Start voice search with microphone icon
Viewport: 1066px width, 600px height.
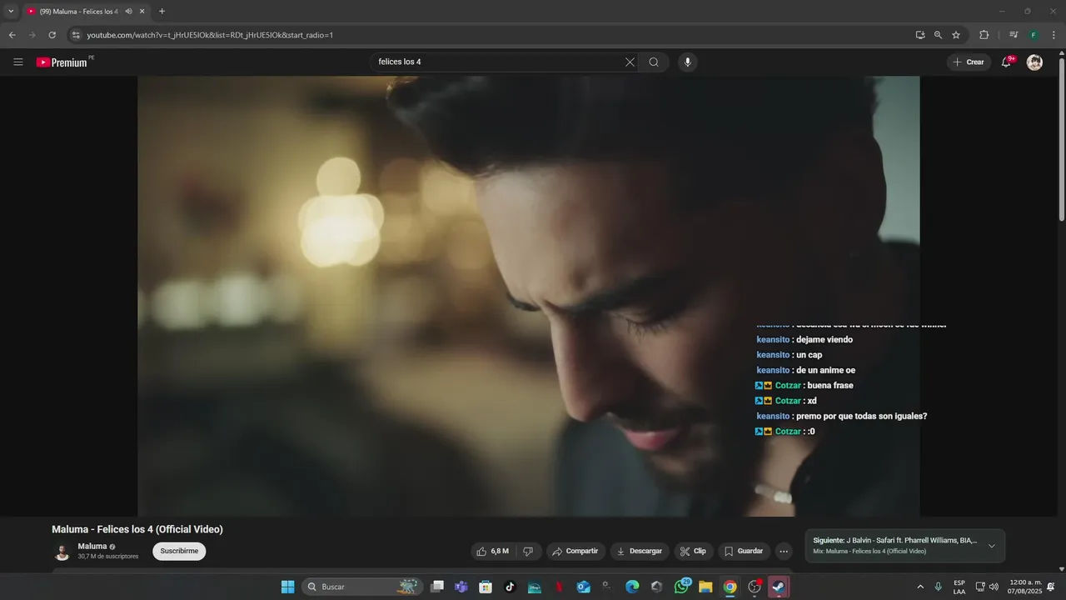pyautogui.click(x=687, y=62)
